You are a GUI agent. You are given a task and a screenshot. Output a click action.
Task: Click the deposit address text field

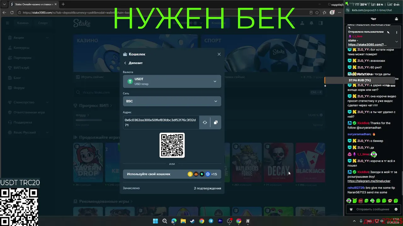click(x=161, y=122)
